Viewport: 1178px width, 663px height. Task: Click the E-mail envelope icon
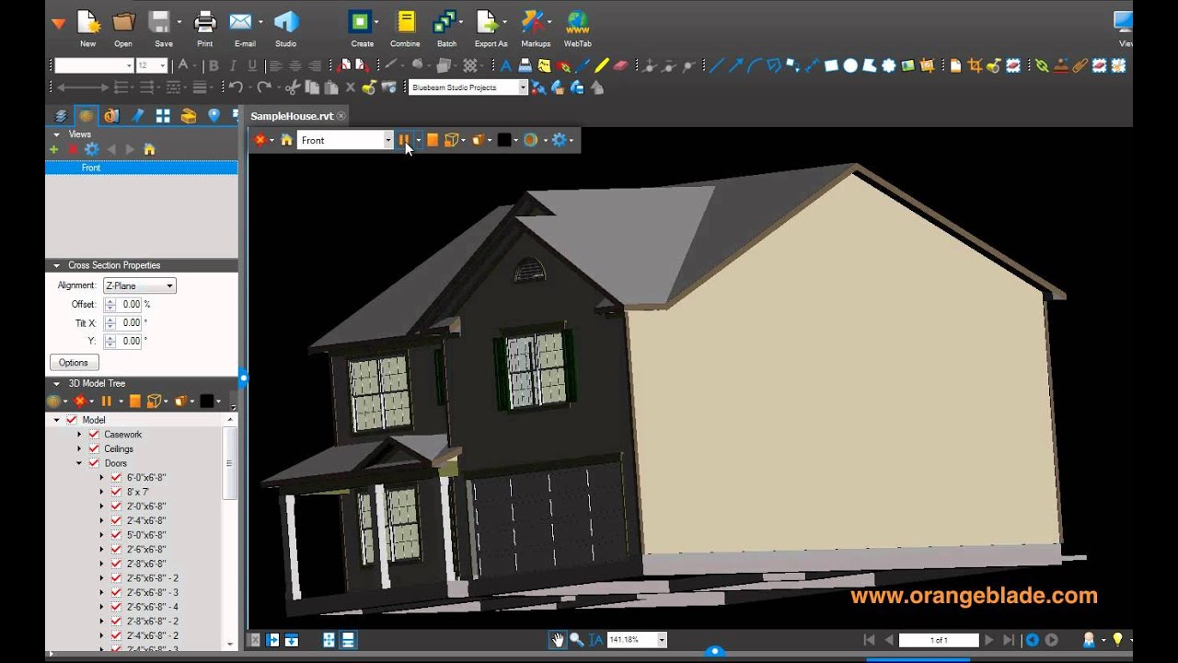pyautogui.click(x=241, y=22)
